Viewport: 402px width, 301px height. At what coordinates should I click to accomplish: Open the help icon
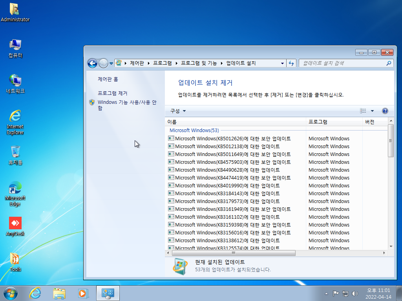coord(385,111)
